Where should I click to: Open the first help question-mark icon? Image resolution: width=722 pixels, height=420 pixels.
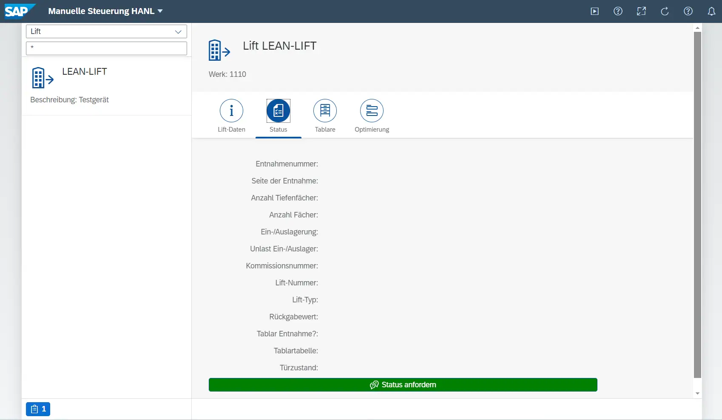(x=618, y=11)
